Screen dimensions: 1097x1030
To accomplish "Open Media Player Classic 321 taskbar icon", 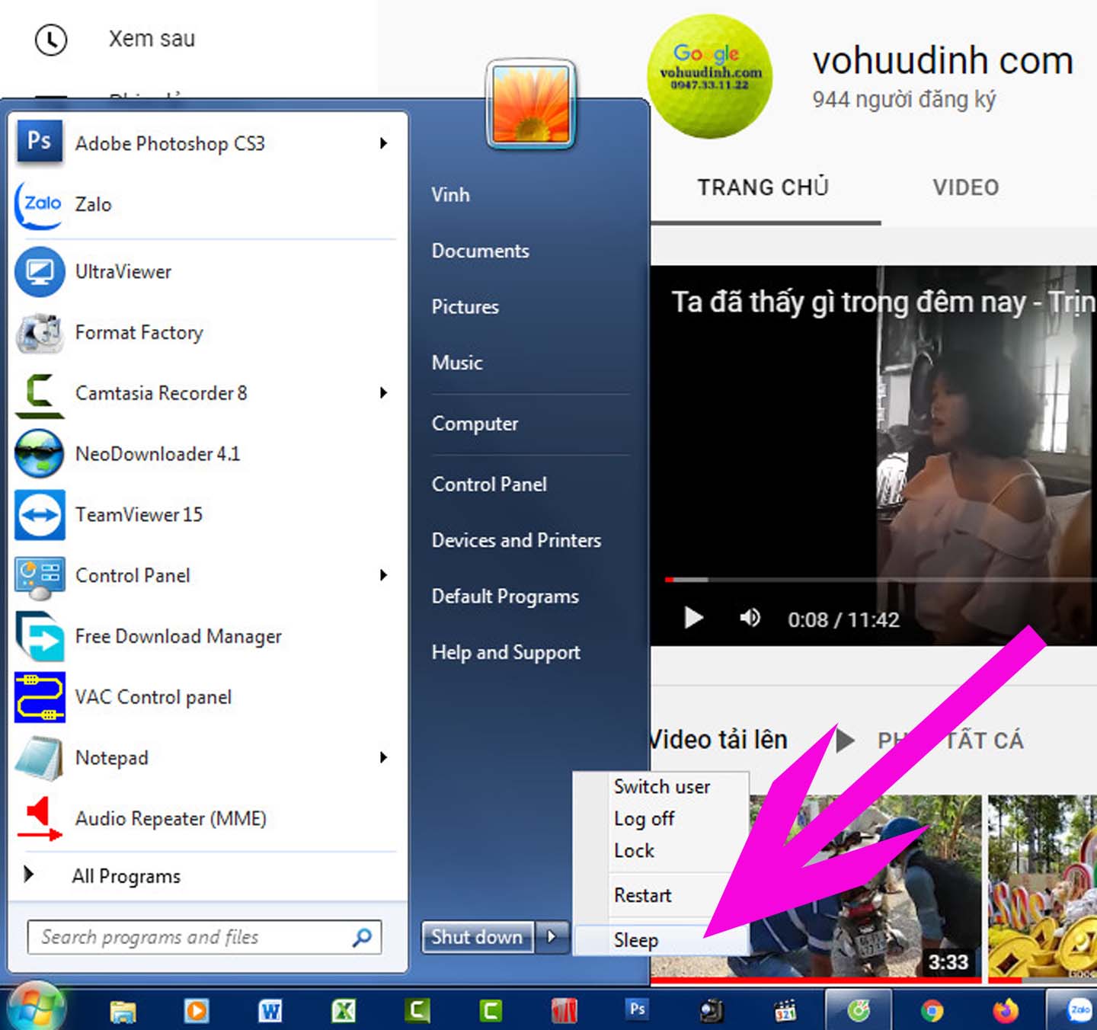I will point(785,1011).
